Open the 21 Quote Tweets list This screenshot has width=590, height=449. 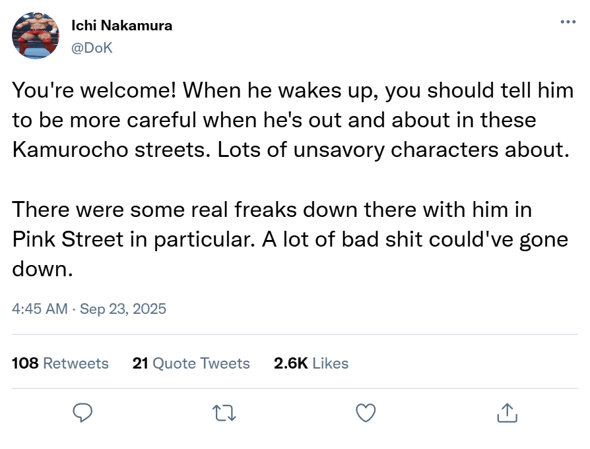(x=191, y=363)
